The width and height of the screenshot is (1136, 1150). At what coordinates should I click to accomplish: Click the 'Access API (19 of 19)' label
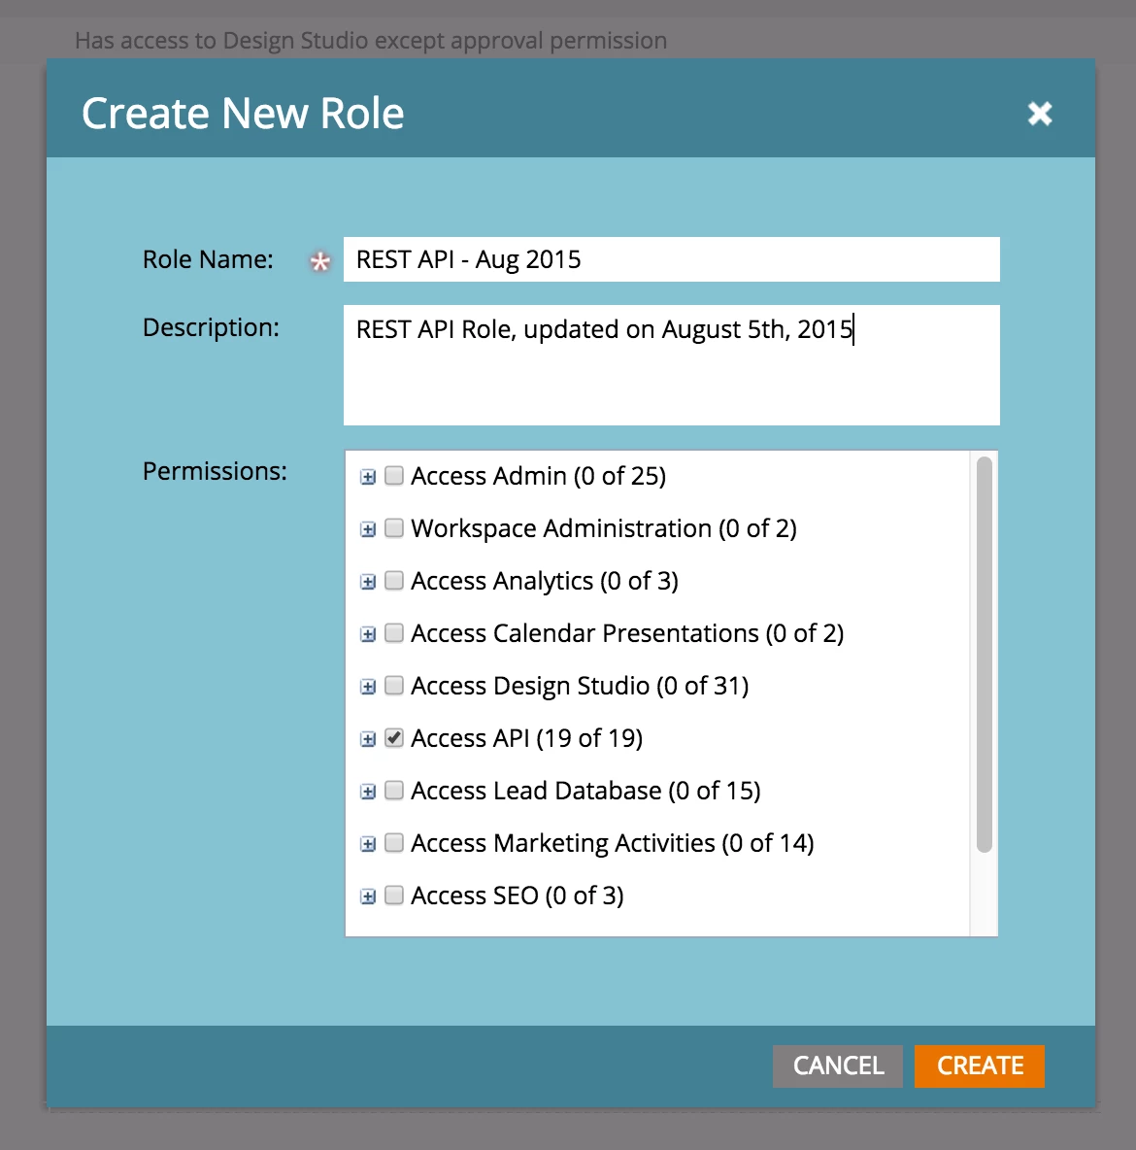[526, 738]
